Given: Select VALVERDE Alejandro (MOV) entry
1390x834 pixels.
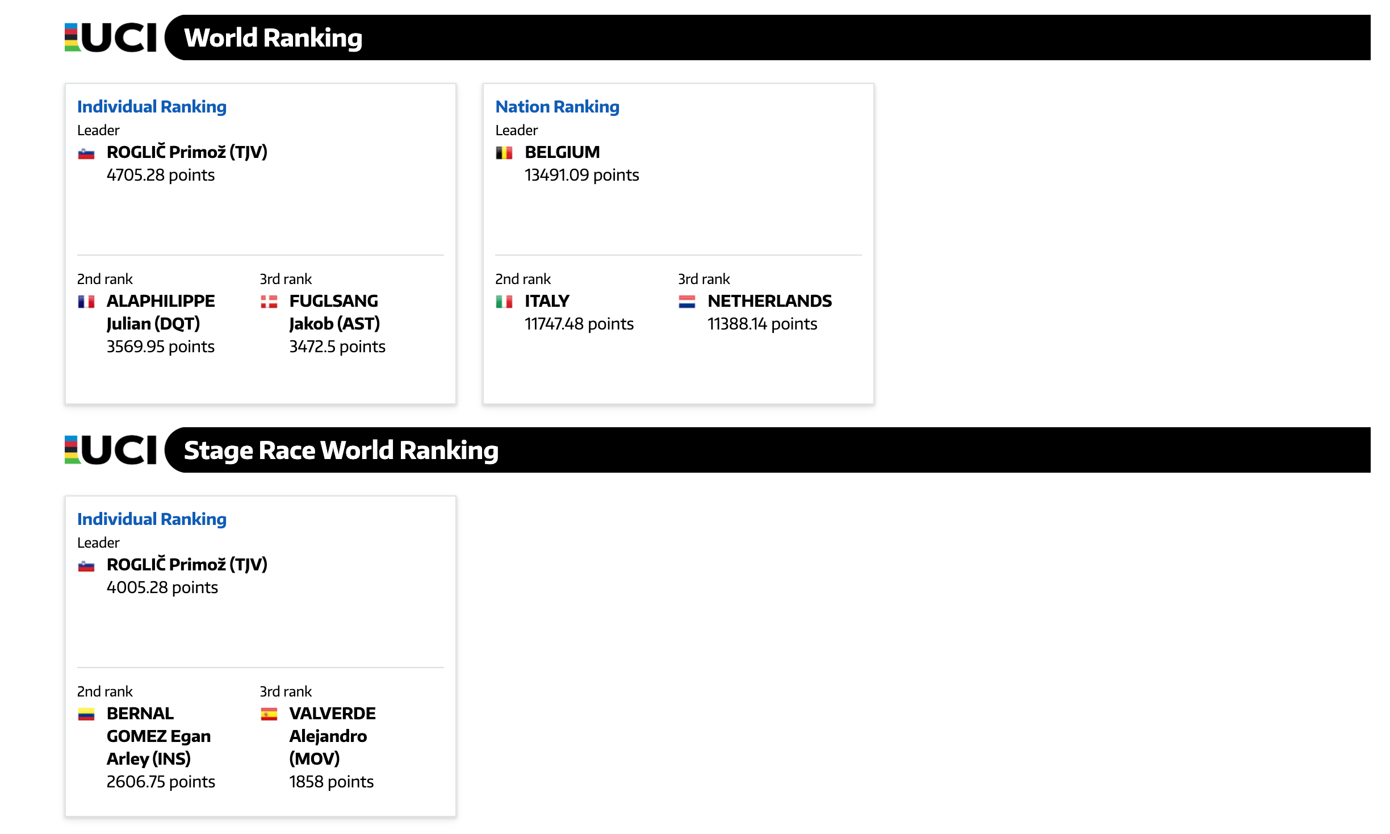Looking at the screenshot, I should [332, 736].
